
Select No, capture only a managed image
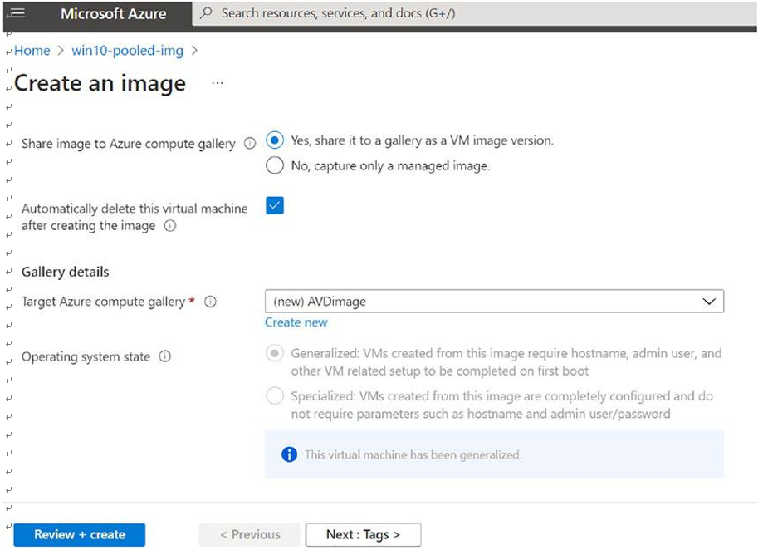275,165
